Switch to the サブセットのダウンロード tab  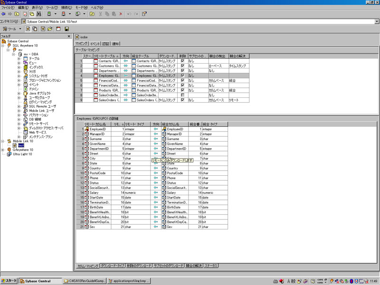[169, 266]
